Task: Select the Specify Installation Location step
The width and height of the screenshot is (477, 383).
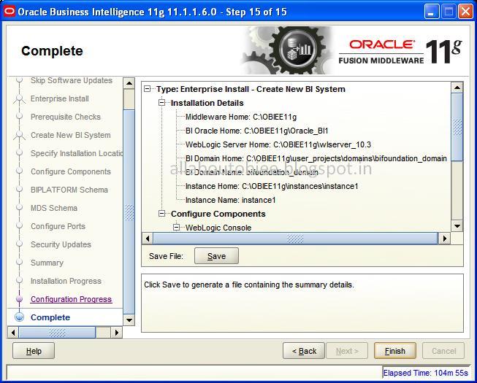Action: pos(77,153)
